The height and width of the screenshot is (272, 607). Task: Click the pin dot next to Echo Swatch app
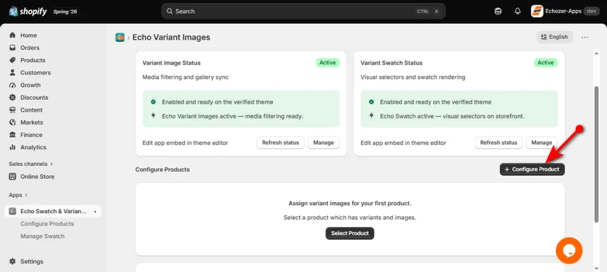coord(95,212)
